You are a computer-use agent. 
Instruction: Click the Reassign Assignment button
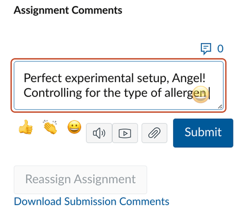[x=81, y=180]
